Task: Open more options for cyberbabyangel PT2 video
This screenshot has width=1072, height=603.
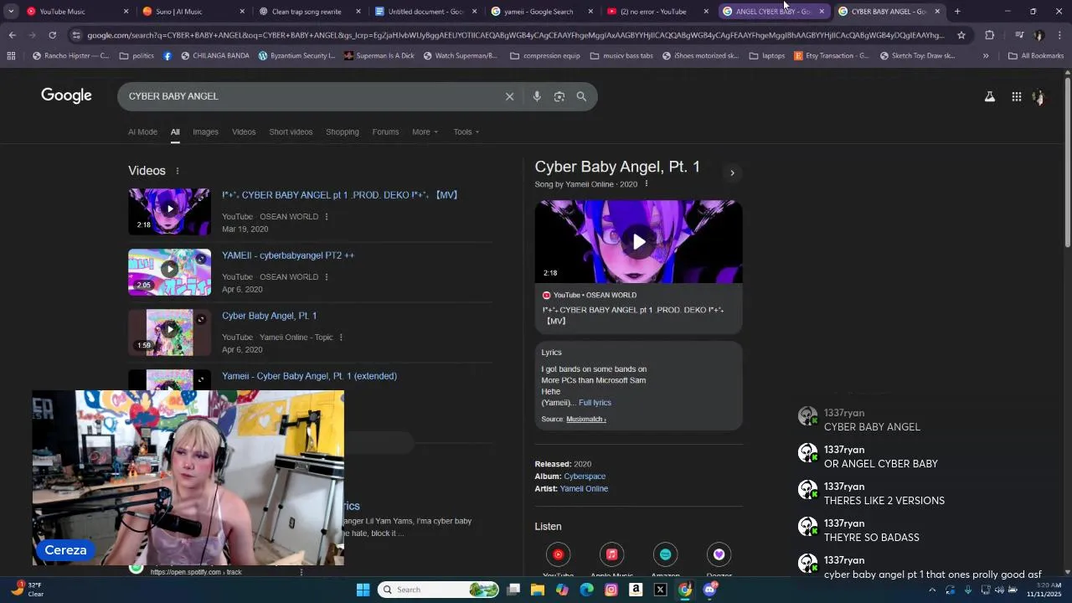Action: pos(326,277)
